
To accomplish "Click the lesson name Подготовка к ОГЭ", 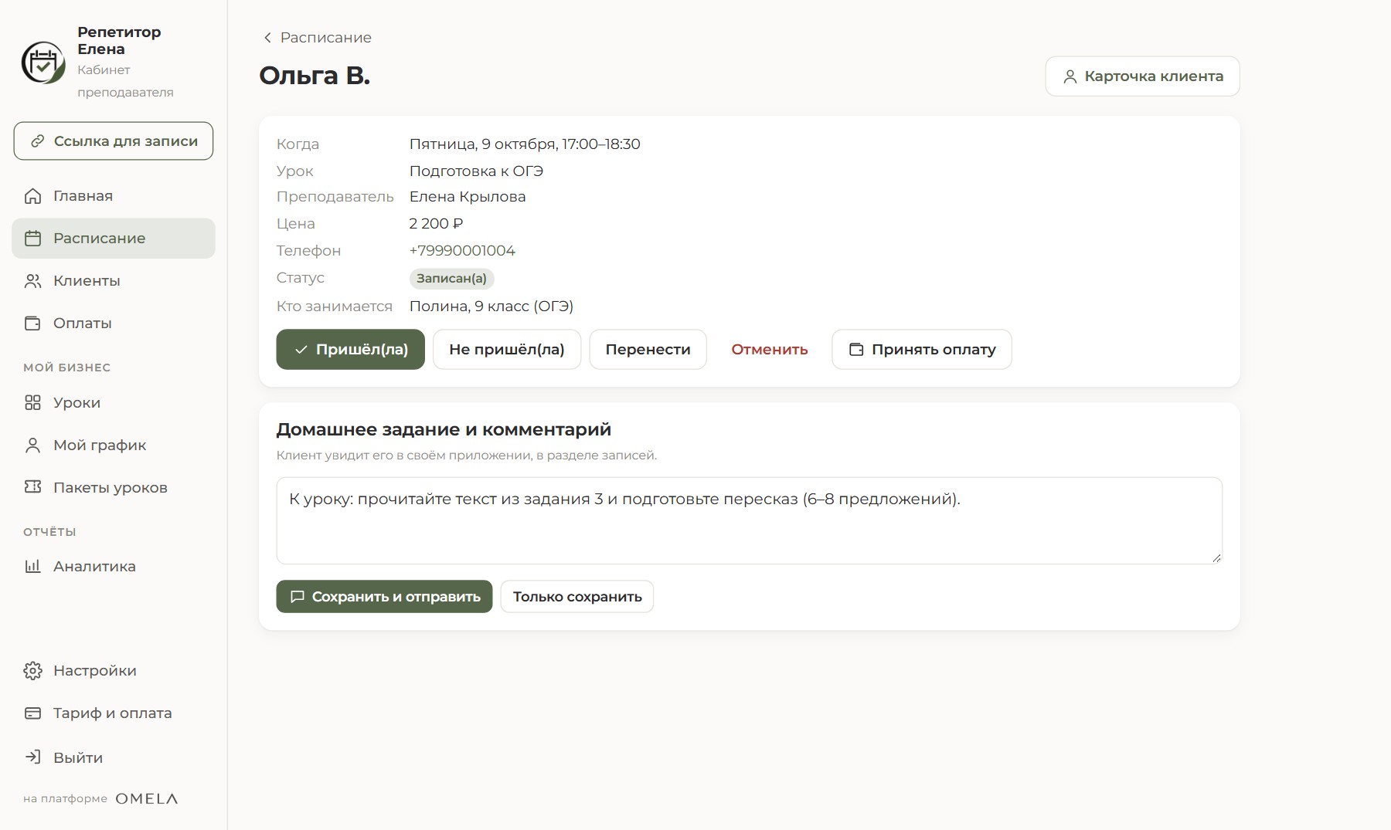I will point(477,171).
